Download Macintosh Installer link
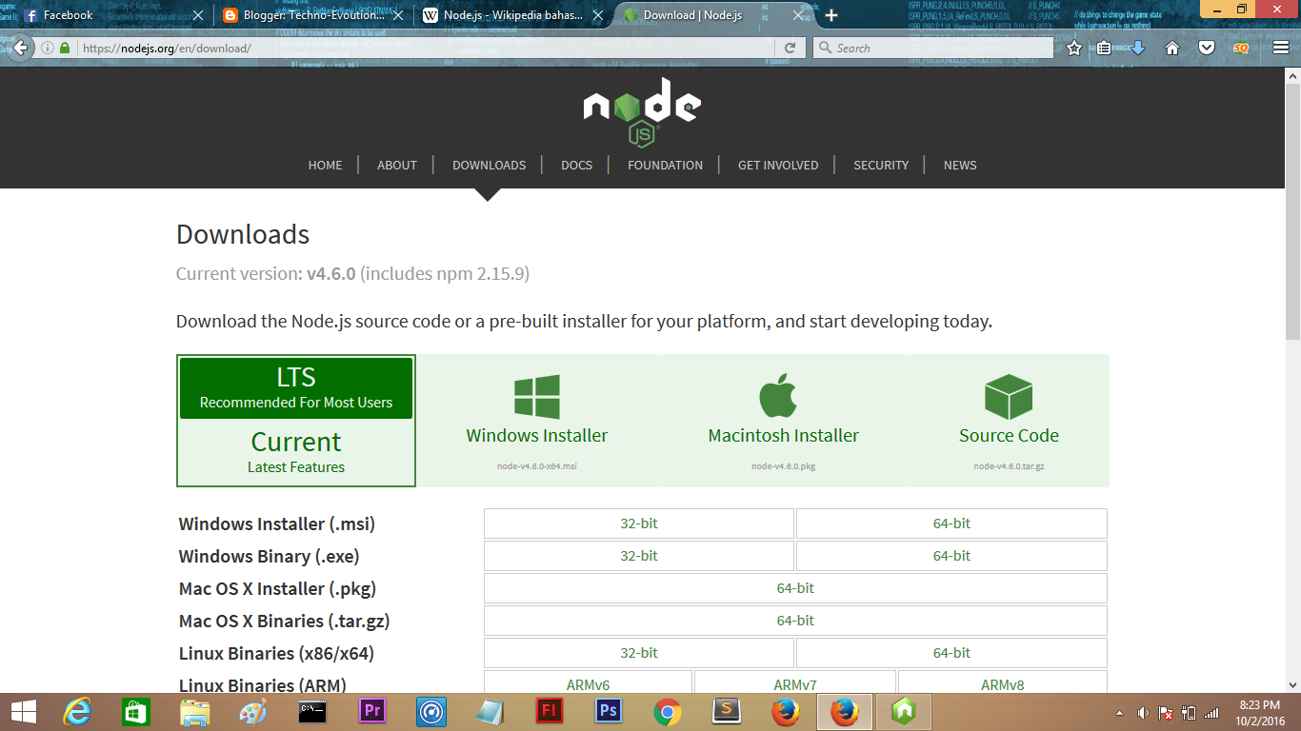This screenshot has width=1301, height=731. (x=783, y=421)
